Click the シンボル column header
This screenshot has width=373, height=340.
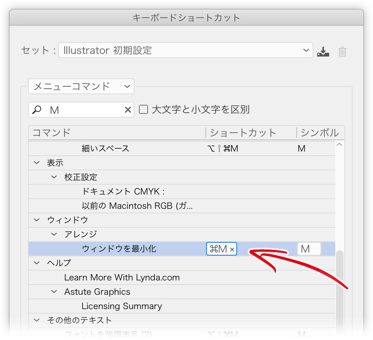point(321,132)
